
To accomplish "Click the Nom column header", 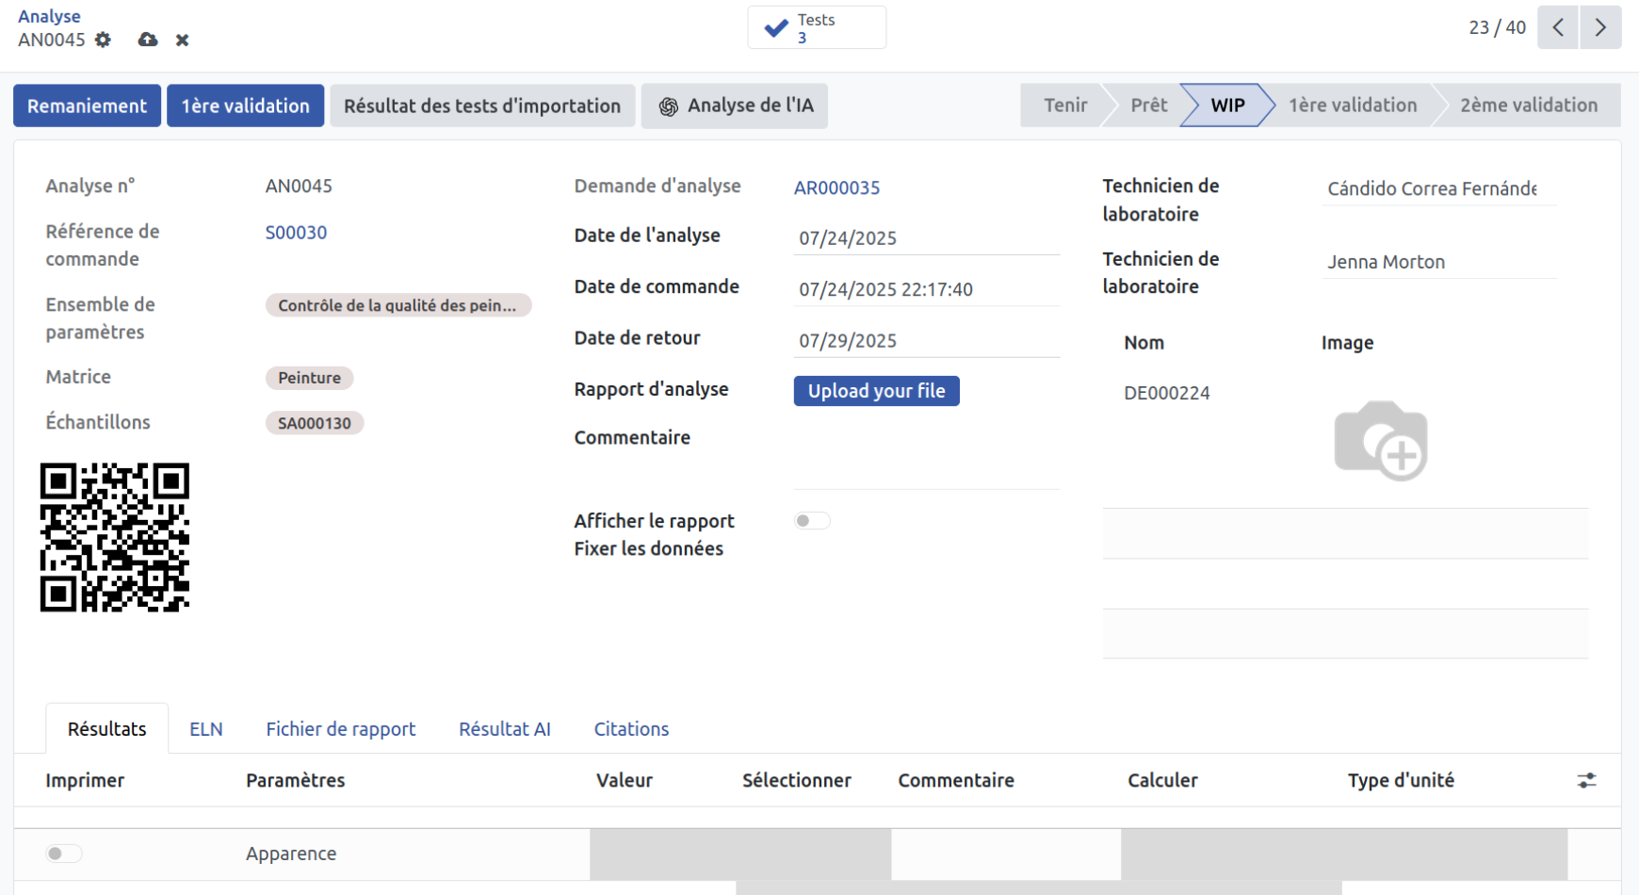I will tap(1144, 343).
